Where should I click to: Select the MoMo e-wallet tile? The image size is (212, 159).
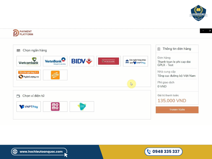click(x=55, y=107)
